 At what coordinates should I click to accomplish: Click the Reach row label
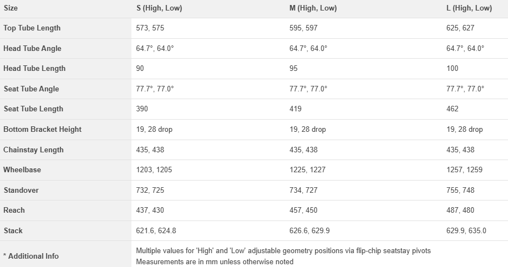point(14,210)
